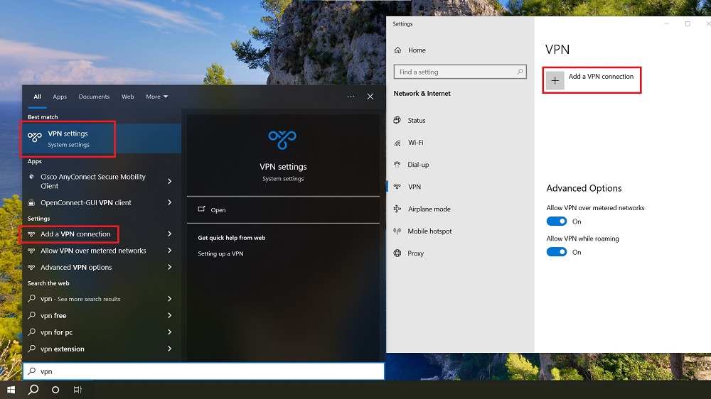The image size is (711, 399).
Task: Expand the Cisco AnyConnect result arrow
Action: click(169, 182)
